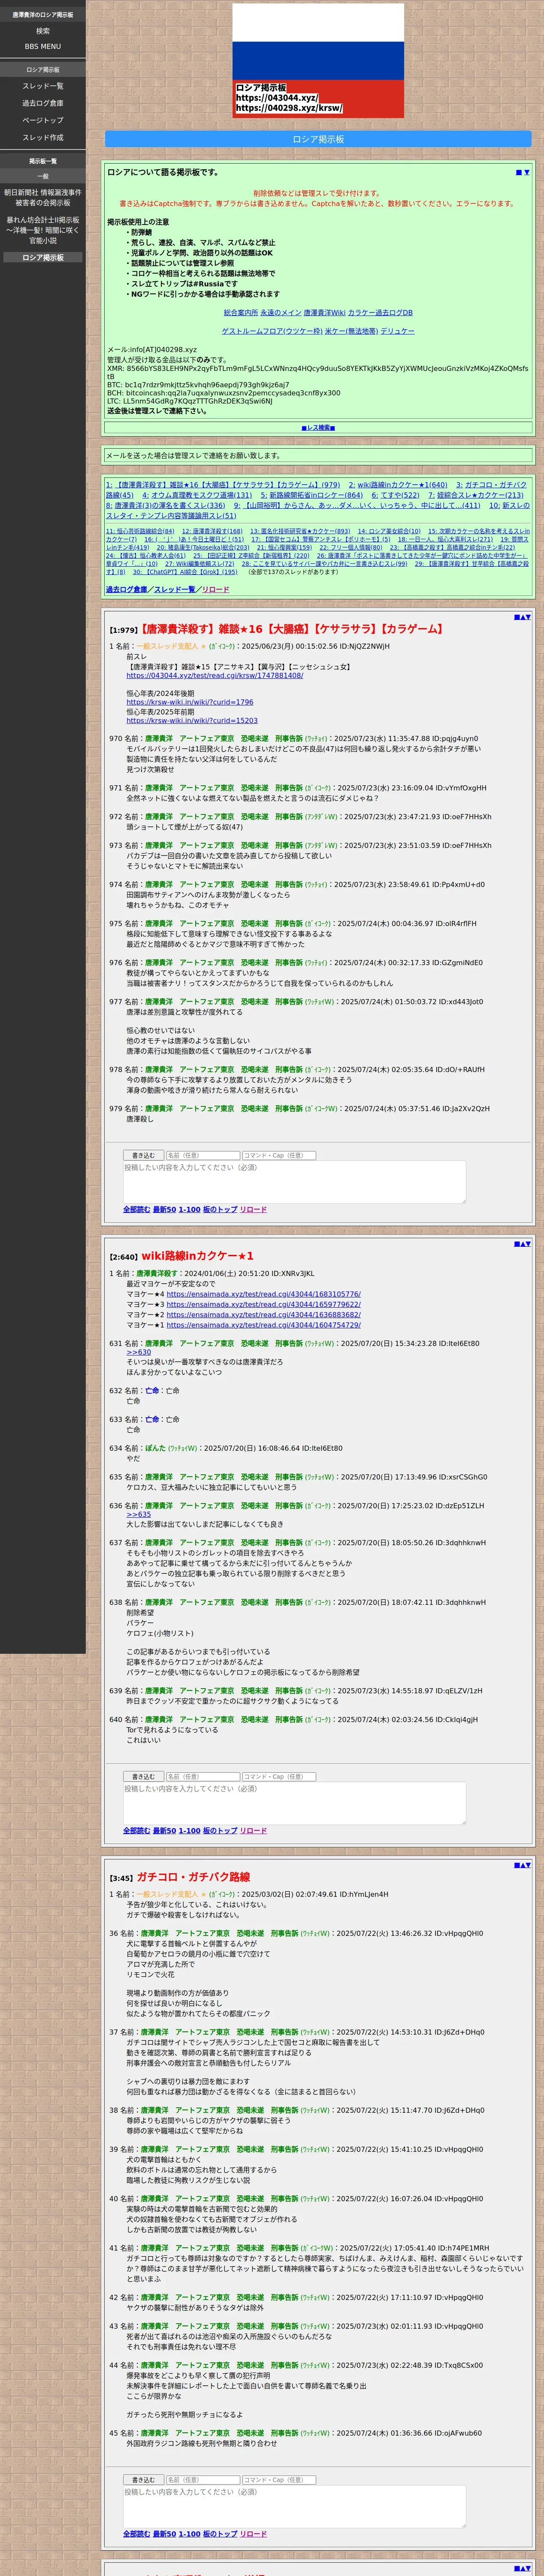The image size is (544, 2576).
Task: Open the カラケー過去ログDB link
Action: tap(380, 313)
